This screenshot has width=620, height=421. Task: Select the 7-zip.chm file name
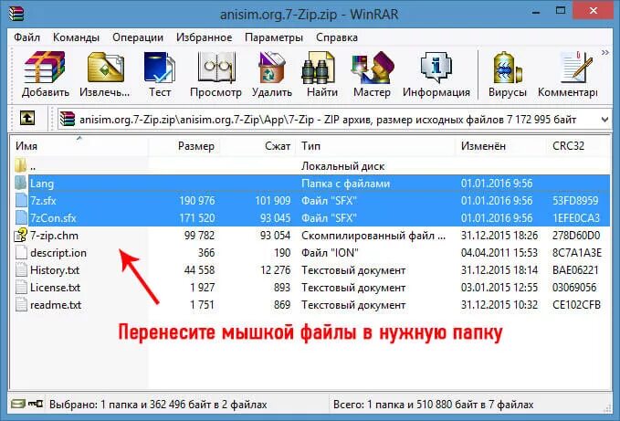click(x=54, y=236)
